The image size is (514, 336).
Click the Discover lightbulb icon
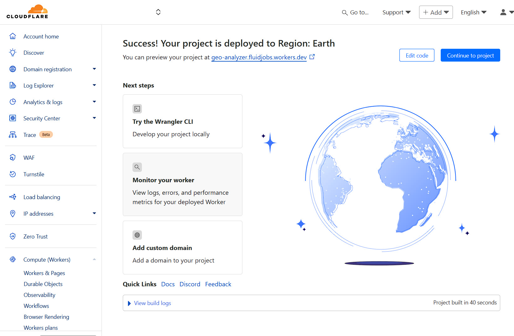(13, 53)
